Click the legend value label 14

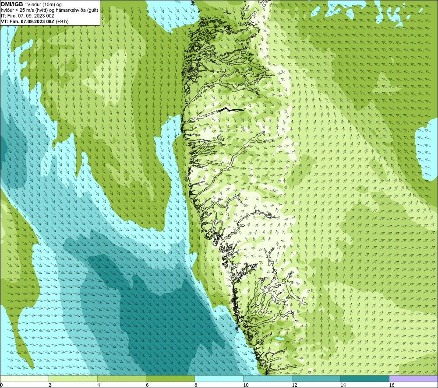(343, 385)
